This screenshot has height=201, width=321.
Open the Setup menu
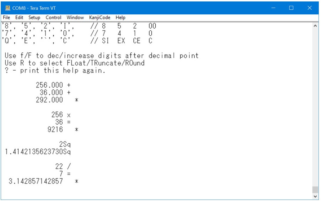pyautogui.click(x=34, y=18)
